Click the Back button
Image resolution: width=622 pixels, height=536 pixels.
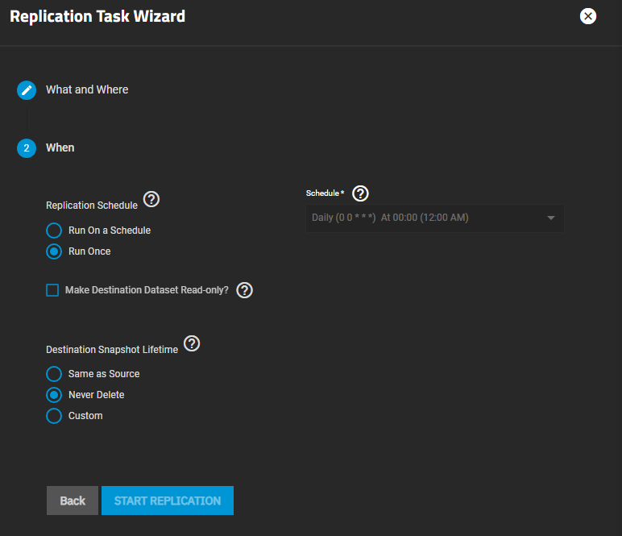pyautogui.click(x=73, y=501)
